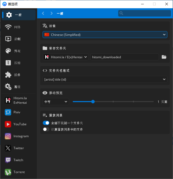Screen dimensions: 173x179
Task: Open Hitomi.la ExHentai settings icon
Action: pyautogui.click(x=8, y=100)
